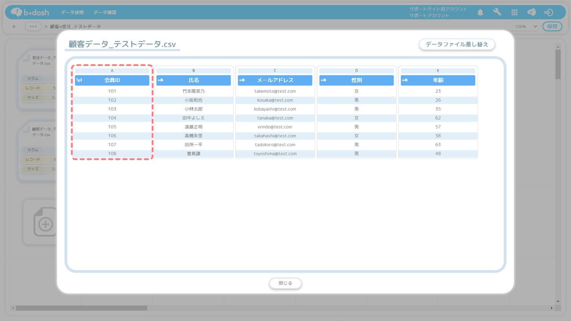The height and width of the screenshot is (321, 571).
Task: Click the vertical scrollbar thumb
Action: coord(558,64)
